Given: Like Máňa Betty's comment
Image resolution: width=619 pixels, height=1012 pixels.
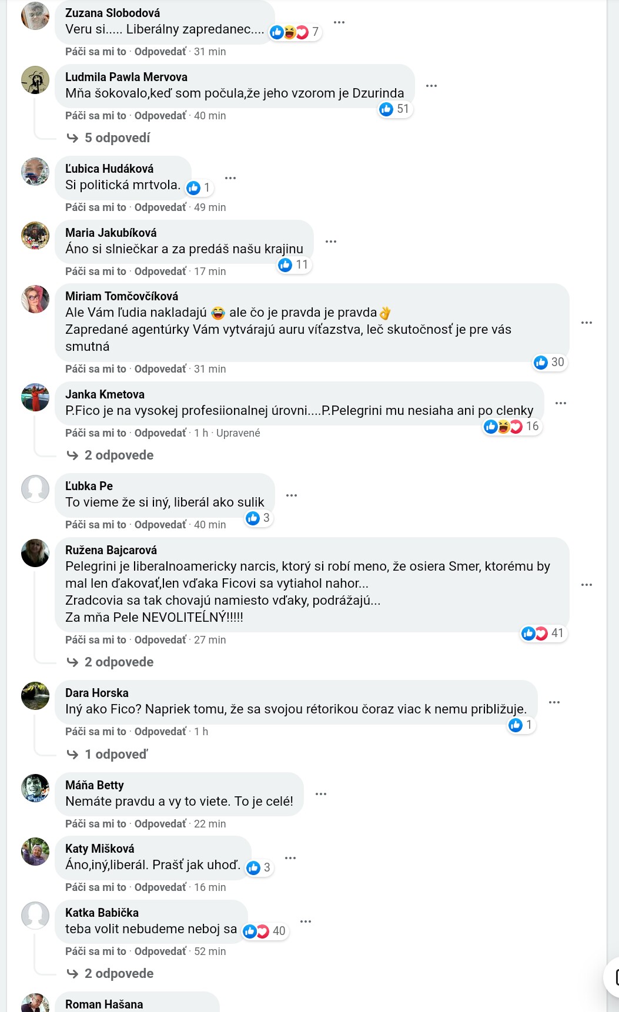Looking at the screenshot, I should tap(95, 824).
